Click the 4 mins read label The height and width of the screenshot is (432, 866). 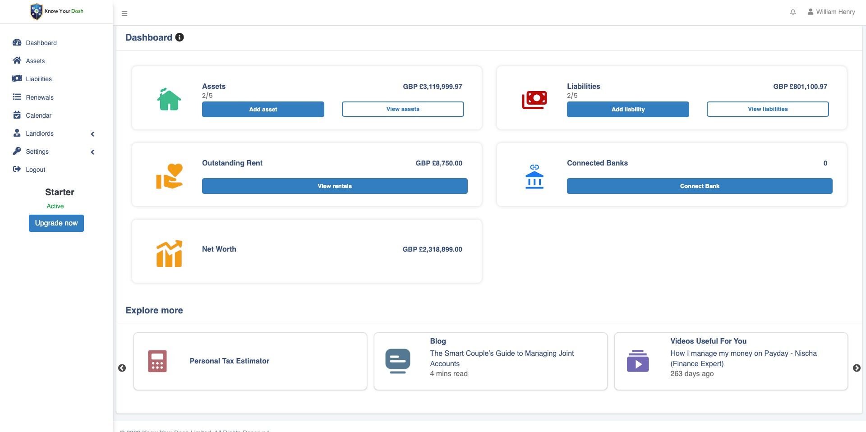(x=449, y=373)
